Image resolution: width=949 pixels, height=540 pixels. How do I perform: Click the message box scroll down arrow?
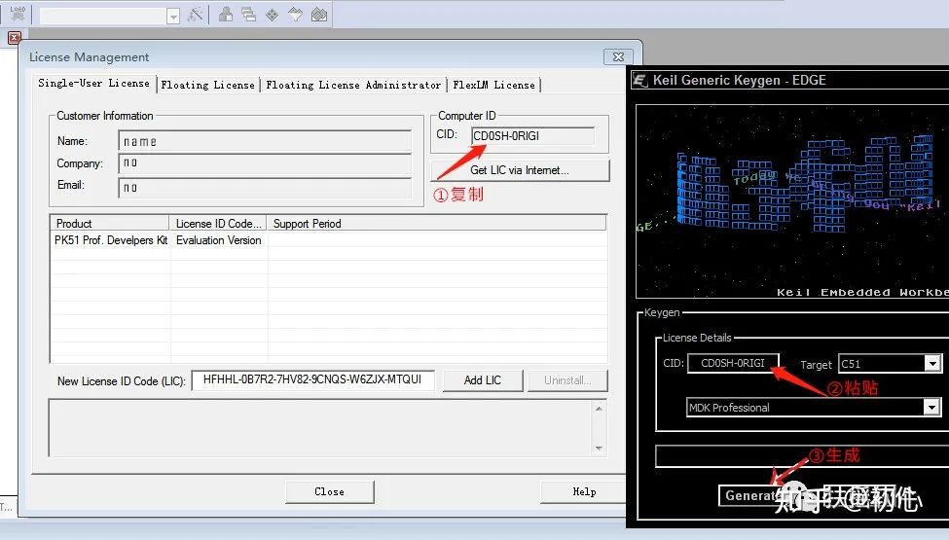(599, 449)
